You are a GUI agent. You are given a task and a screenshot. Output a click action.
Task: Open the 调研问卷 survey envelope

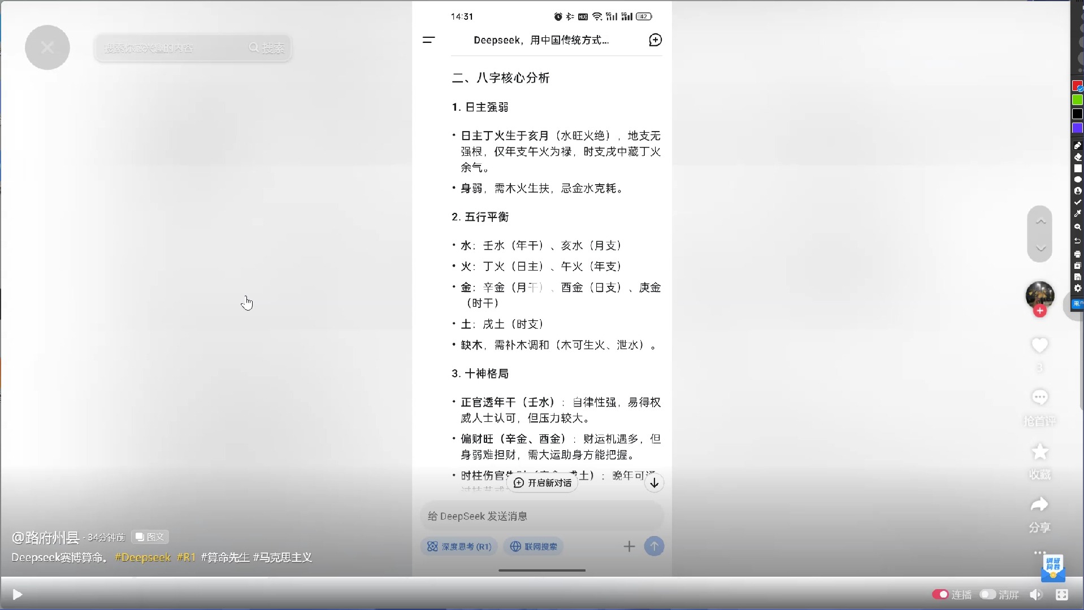tap(1053, 568)
